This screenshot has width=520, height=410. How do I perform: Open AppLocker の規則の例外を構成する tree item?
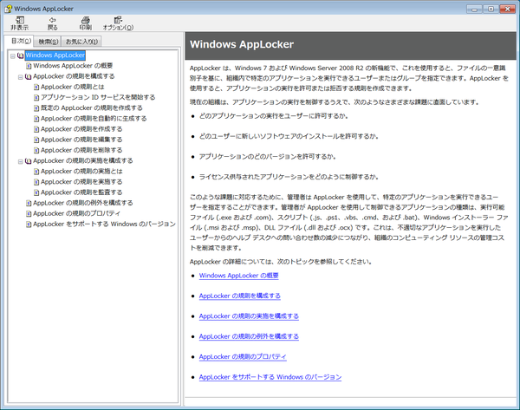[x=83, y=203]
